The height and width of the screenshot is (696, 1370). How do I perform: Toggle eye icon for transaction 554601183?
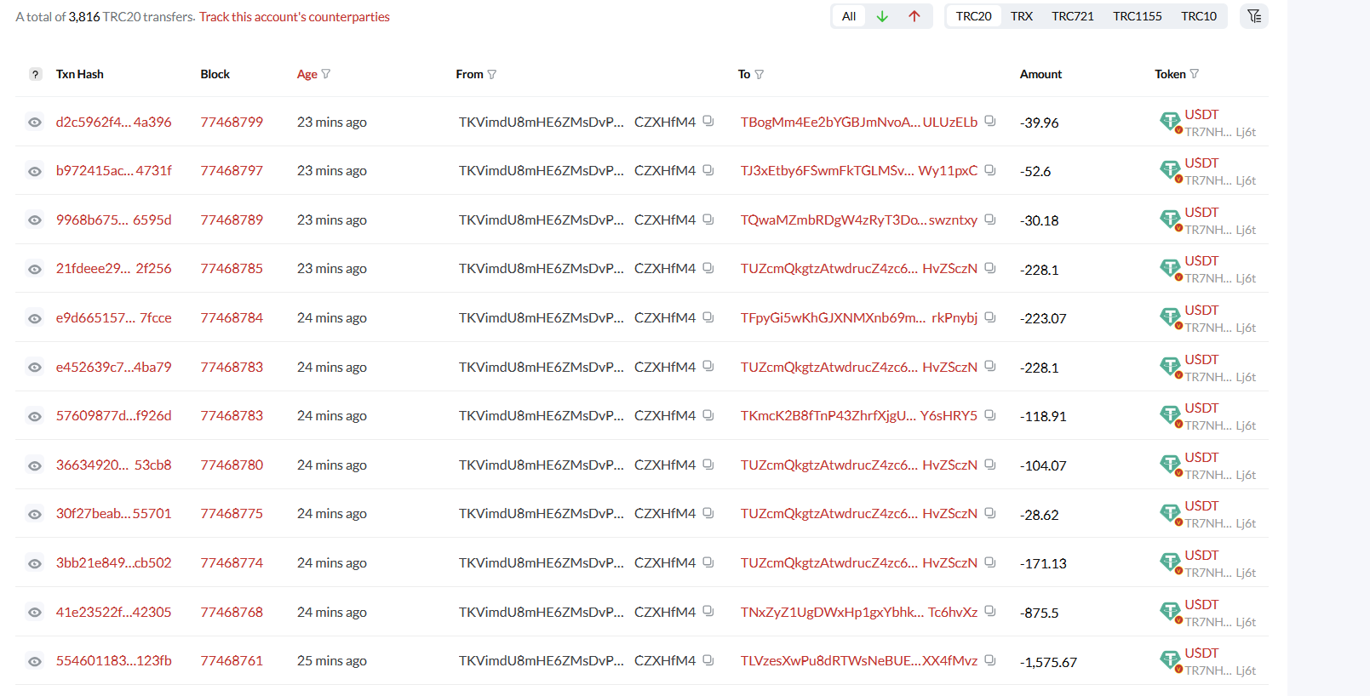[x=34, y=661]
